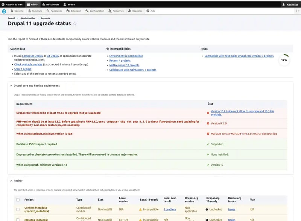This screenshot has height=221, width=301.
Task: Open the Apparence menu
Action: 54,11
